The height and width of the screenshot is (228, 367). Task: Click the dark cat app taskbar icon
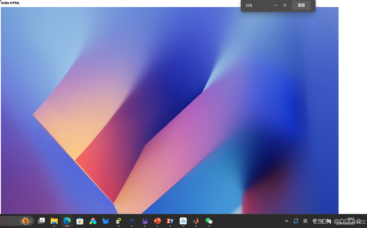(x=132, y=221)
